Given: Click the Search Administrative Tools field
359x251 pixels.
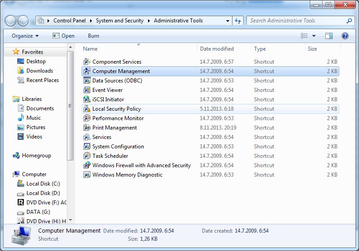Looking at the screenshot, I should (x=296, y=21).
